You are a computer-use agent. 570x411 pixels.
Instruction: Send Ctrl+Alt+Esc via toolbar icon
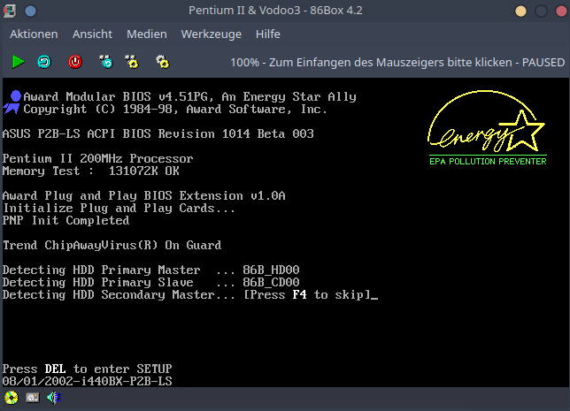[x=132, y=62]
